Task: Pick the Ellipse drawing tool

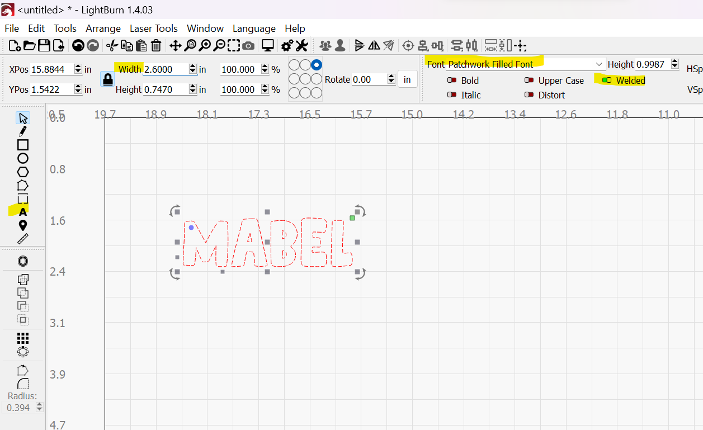Action: [x=23, y=158]
